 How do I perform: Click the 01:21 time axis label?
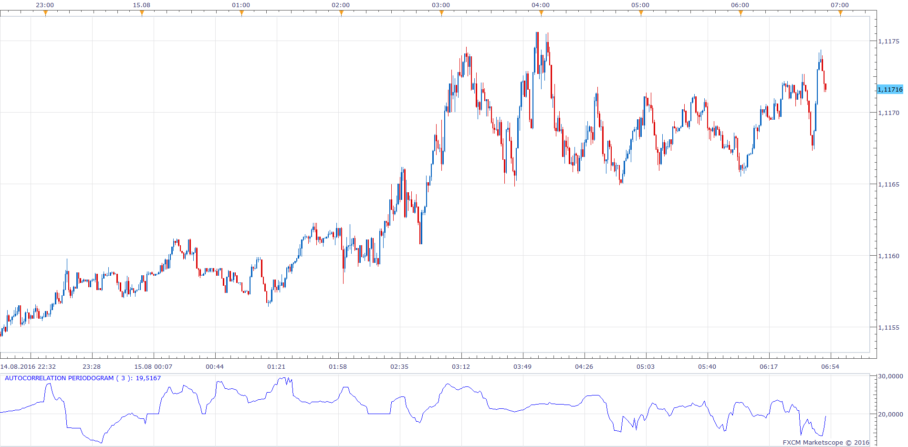pos(276,366)
